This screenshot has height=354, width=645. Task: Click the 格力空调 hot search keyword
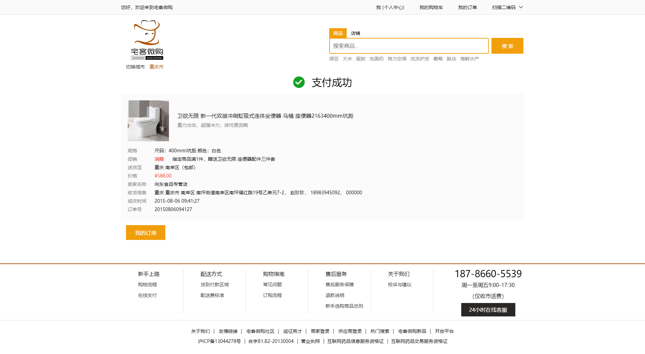(x=397, y=59)
